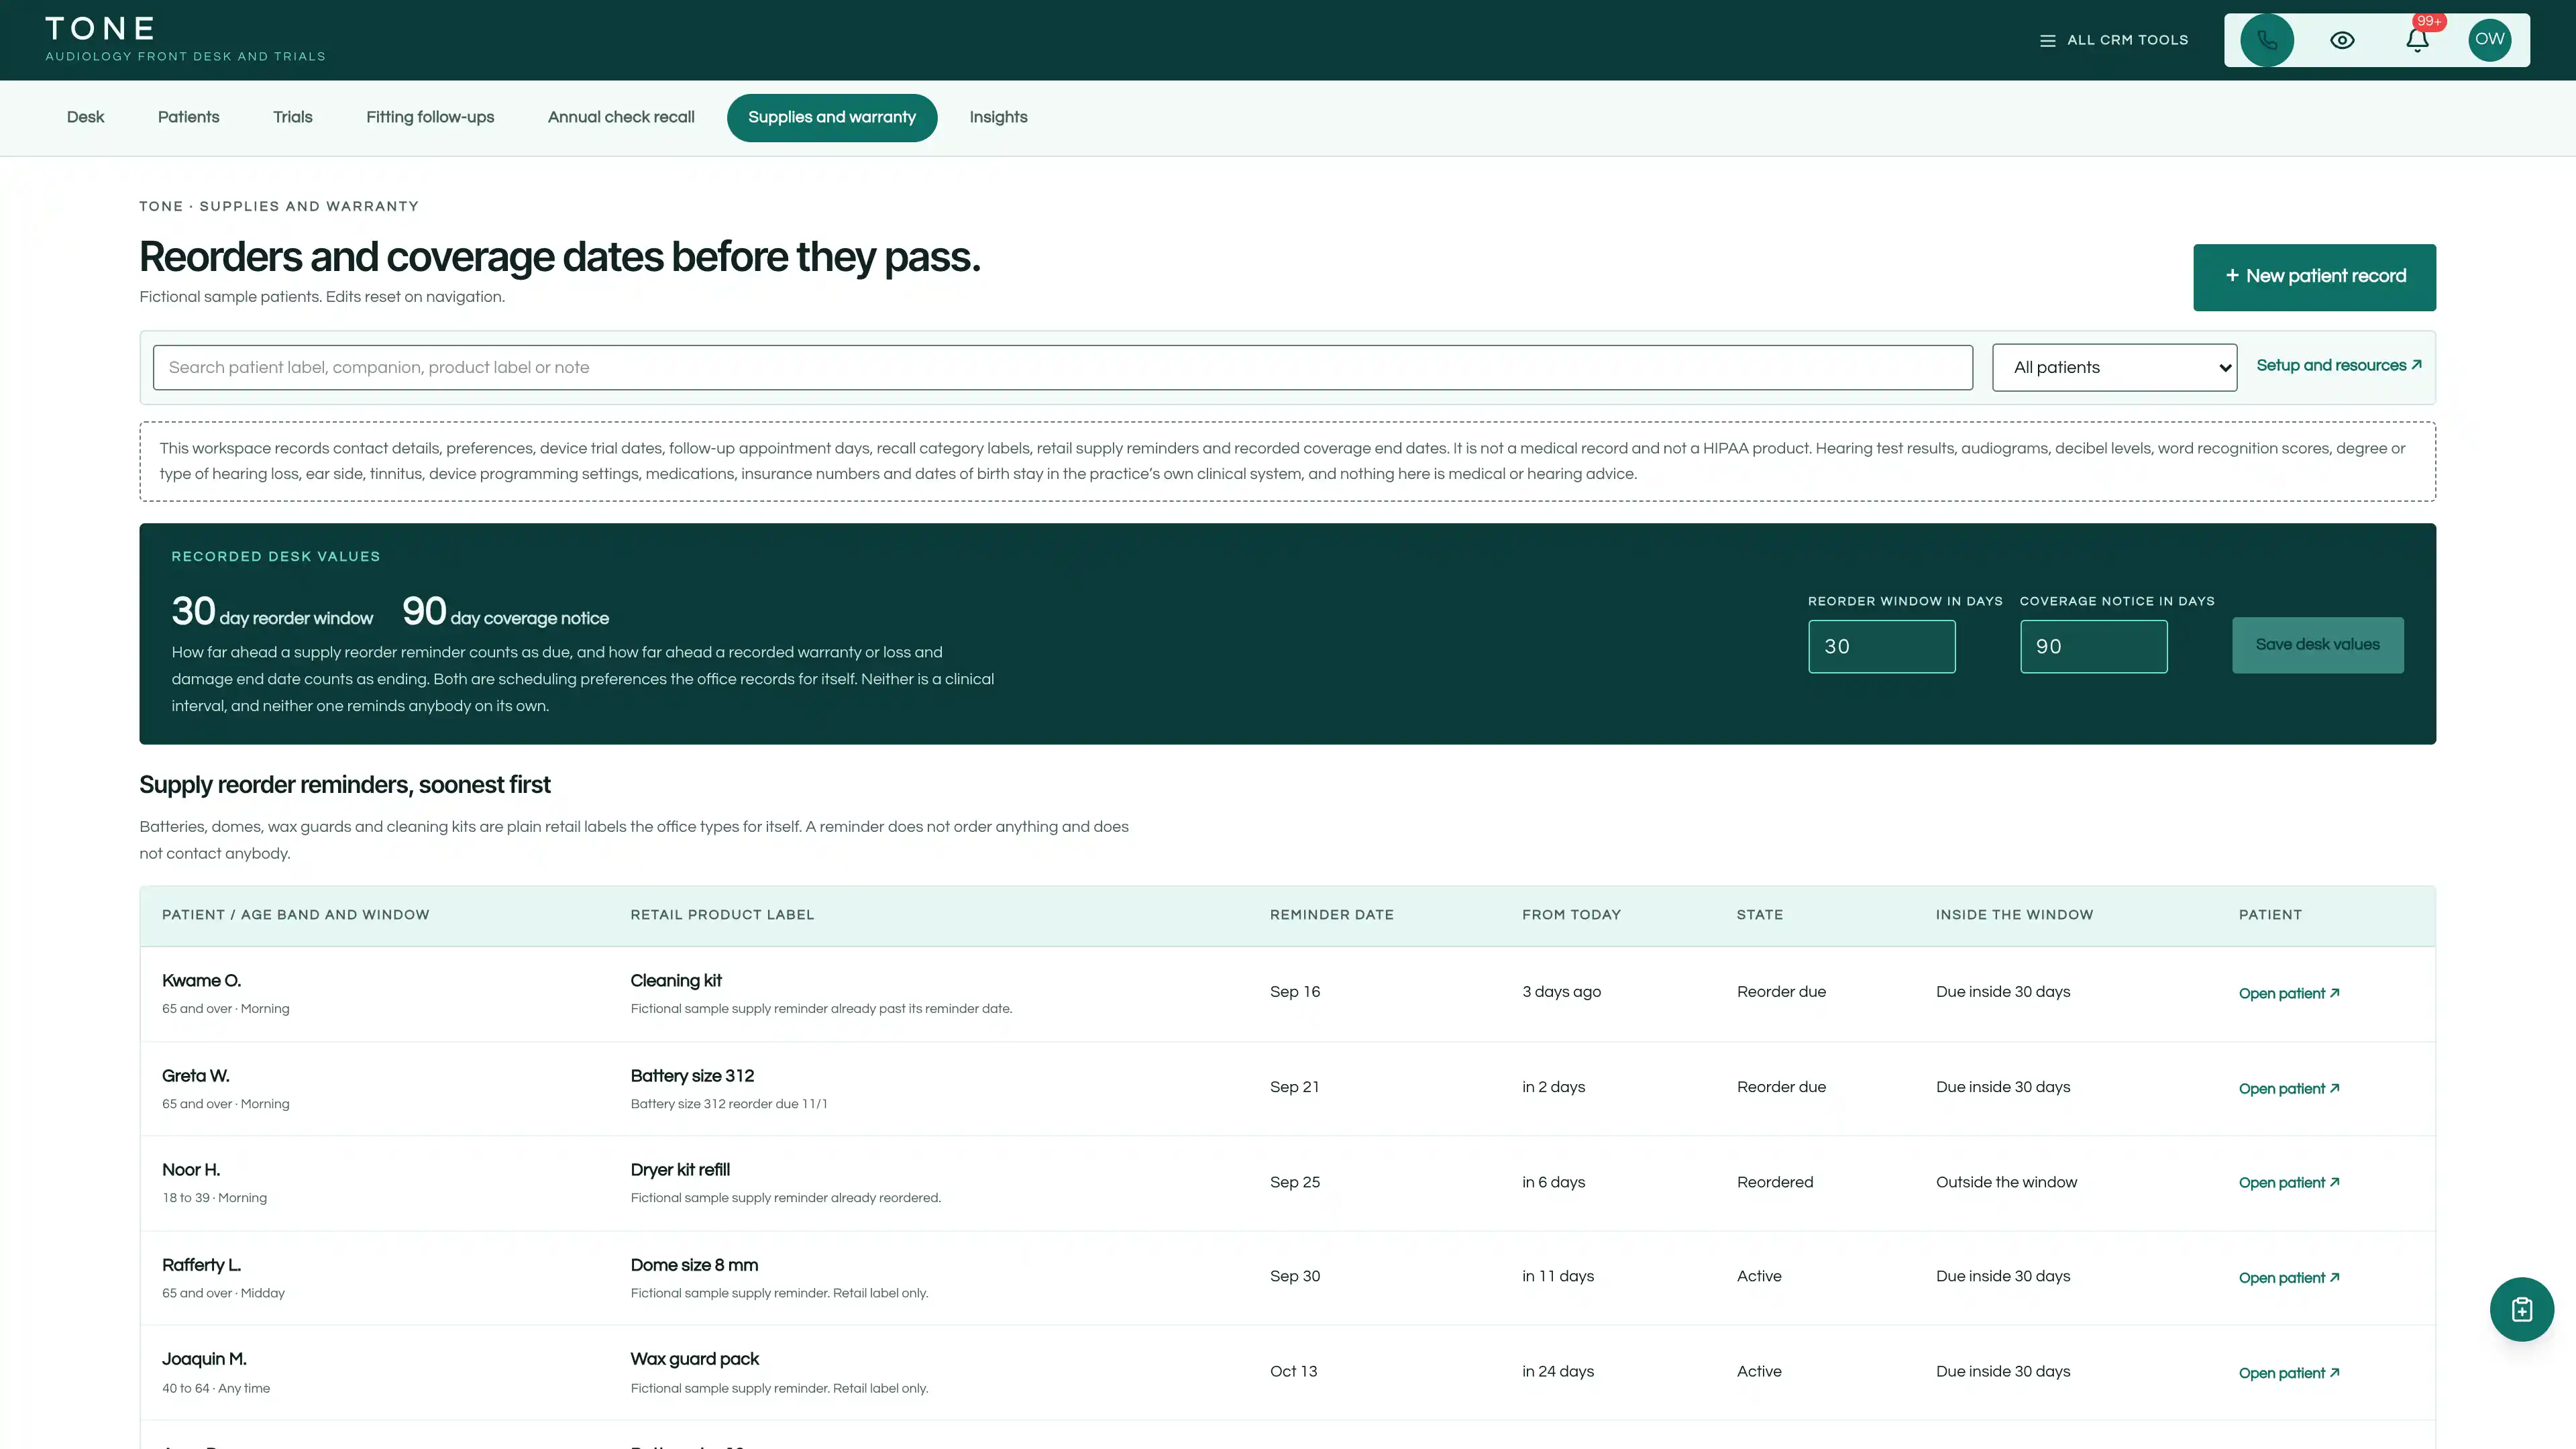Click the Coverage notice in days field
The width and height of the screenshot is (2576, 1449).
(x=2093, y=646)
